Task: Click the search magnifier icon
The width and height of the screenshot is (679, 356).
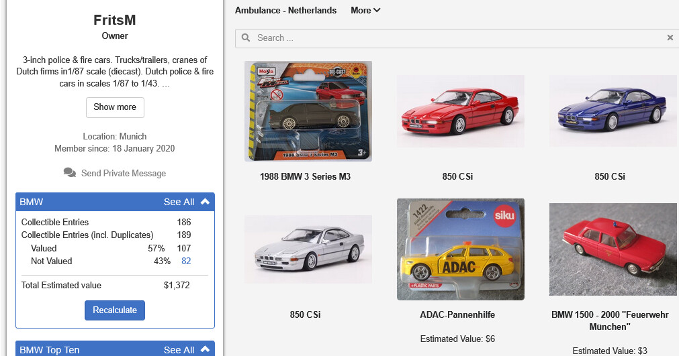Action: tap(246, 38)
